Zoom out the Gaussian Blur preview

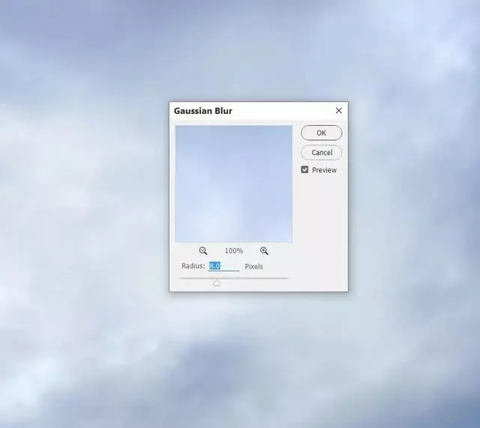pyautogui.click(x=203, y=251)
